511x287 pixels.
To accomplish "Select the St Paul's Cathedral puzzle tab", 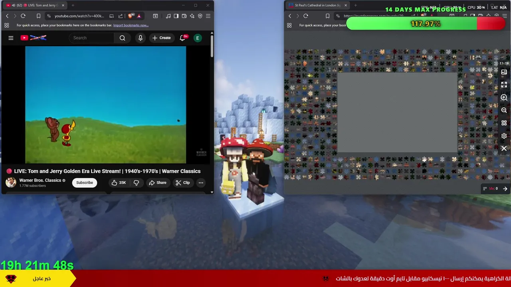I will tap(317, 5).
